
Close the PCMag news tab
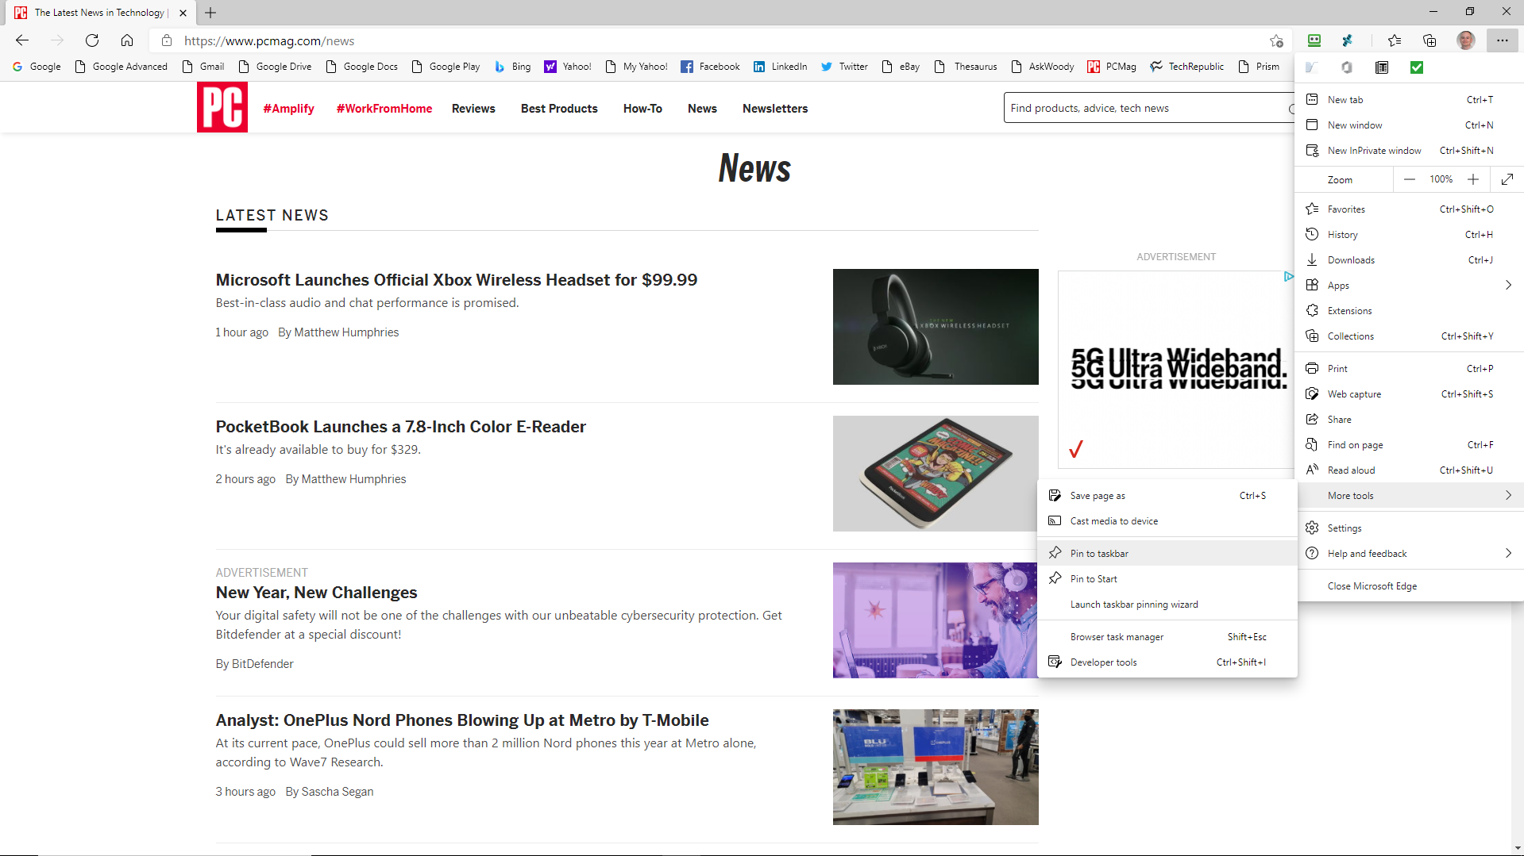pyautogui.click(x=183, y=13)
